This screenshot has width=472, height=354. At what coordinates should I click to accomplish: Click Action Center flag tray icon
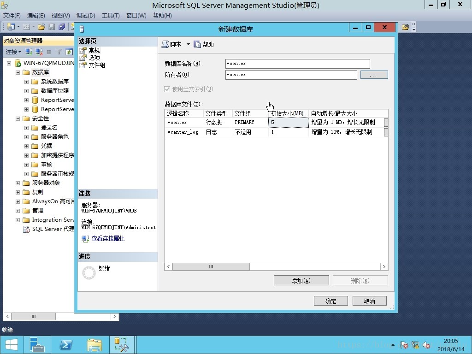[x=404, y=345]
